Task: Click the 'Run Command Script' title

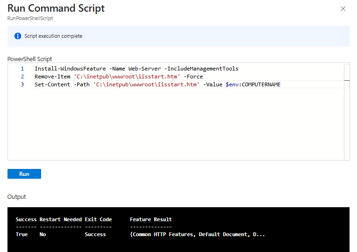Action: [56, 8]
